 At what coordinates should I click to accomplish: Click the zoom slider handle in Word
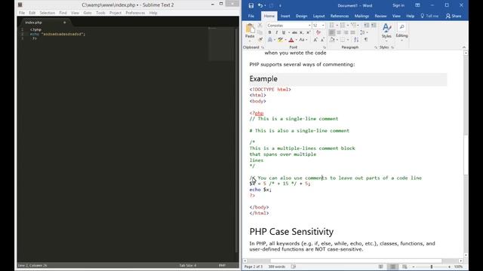pyautogui.click(x=432, y=266)
